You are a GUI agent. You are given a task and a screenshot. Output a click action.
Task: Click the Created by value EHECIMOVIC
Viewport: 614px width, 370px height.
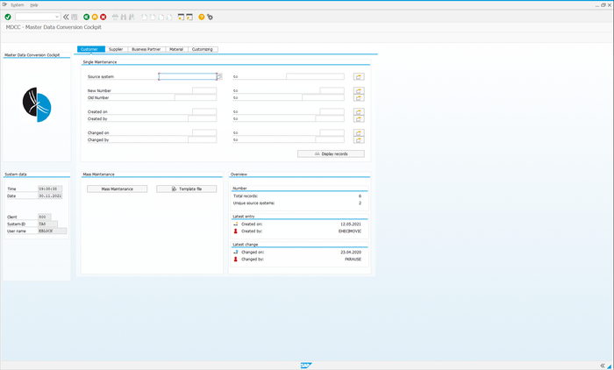pos(350,231)
